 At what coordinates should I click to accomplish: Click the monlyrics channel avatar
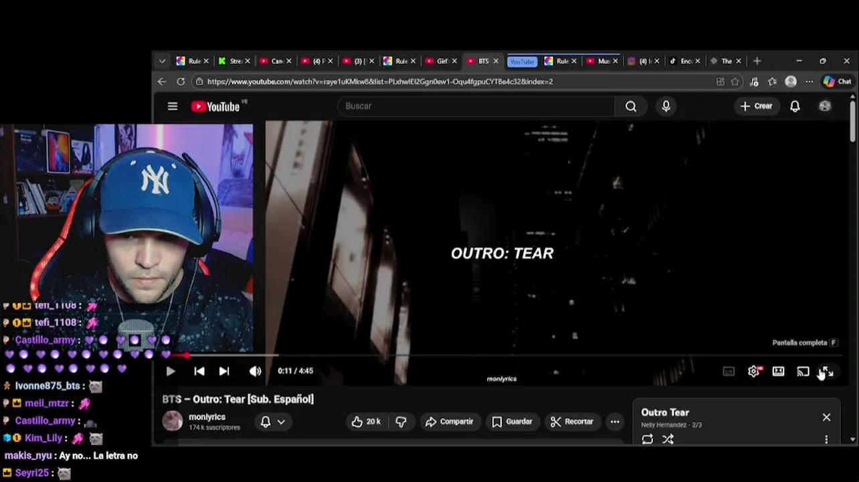[x=173, y=421]
